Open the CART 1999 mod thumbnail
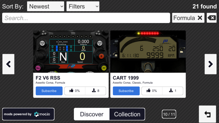Screen dimensions: 219x123 coord(148,52)
